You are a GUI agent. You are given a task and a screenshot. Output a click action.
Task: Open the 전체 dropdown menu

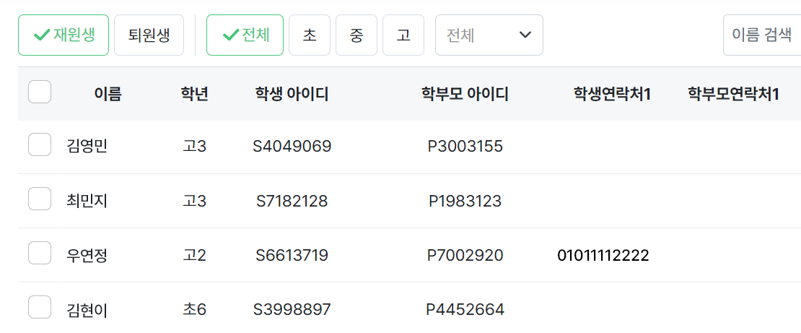click(489, 35)
